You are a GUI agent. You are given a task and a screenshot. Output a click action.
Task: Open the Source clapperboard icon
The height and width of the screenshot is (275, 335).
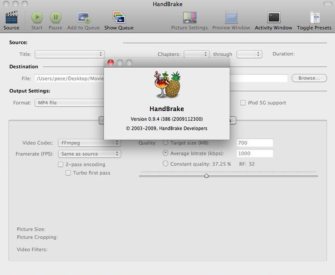pyautogui.click(x=11, y=17)
